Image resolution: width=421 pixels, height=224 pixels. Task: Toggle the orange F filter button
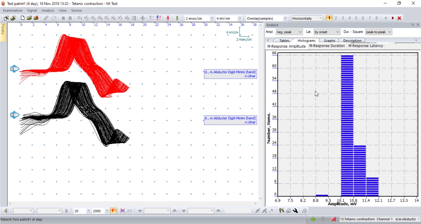click(x=113, y=211)
